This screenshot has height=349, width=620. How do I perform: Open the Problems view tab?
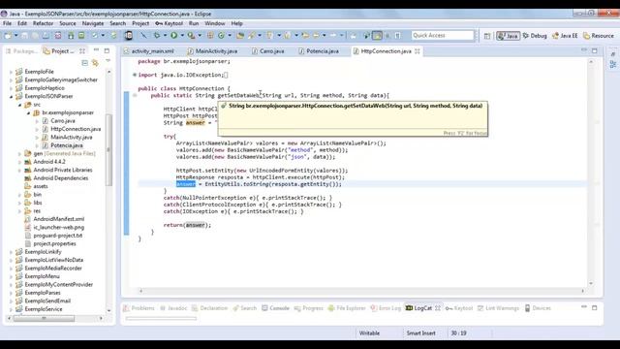(x=139, y=308)
